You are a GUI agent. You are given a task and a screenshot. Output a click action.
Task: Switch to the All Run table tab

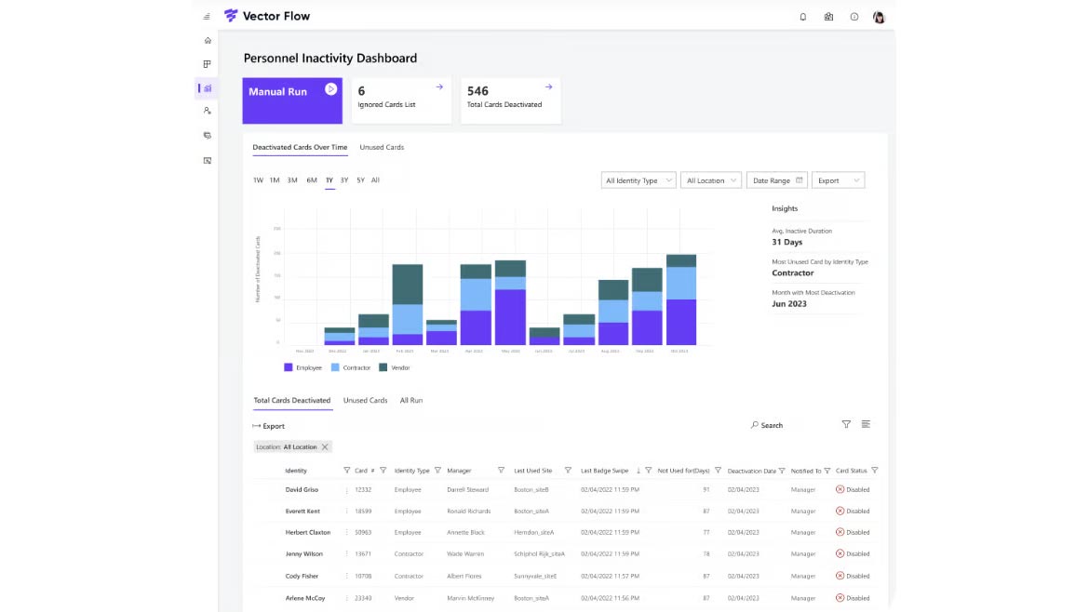click(410, 400)
